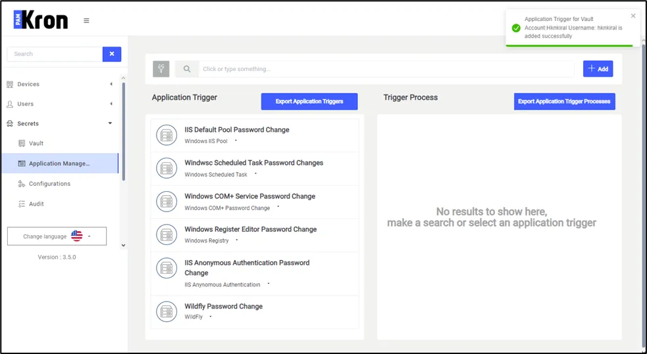Expand the Users menu arrow
647x354 pixels.
pyautogui.click(x=111, y=104)
